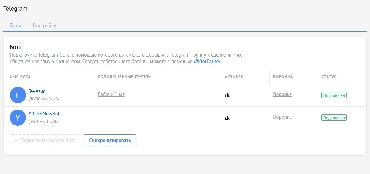Click Подключён status badge for YRDevNewBot
This screenshot has height=174, width=370.
click(334, 118)
